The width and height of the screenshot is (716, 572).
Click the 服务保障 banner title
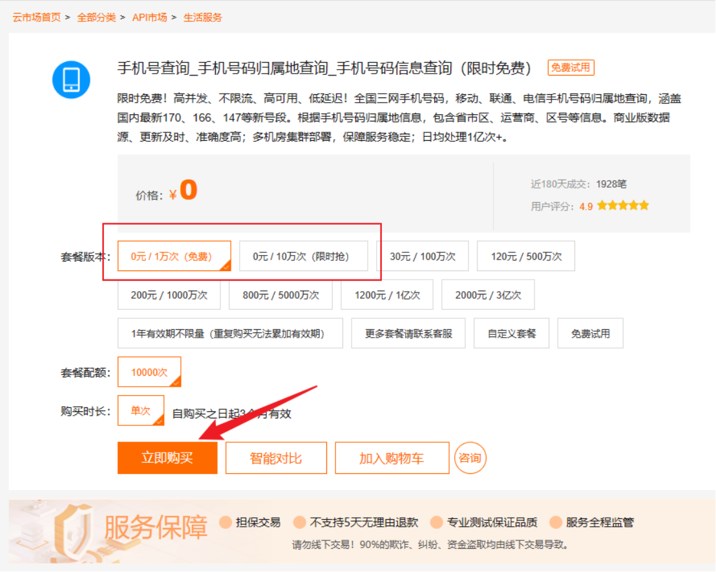point(156,527)
